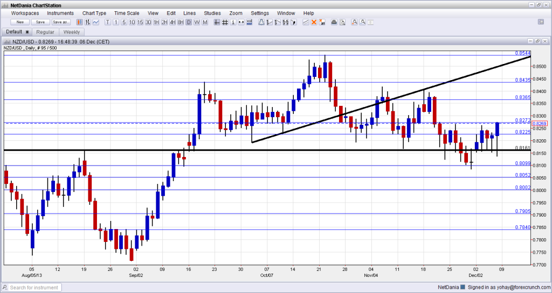Click the Save workspace button
The height and width of the screenshot is (293, 552).
click(x=40, y=22)
